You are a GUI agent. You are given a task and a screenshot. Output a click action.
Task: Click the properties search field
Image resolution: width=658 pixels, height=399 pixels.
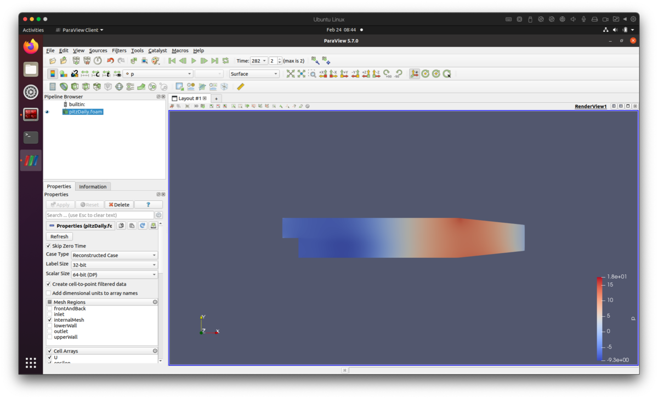(x=100, y=215)
